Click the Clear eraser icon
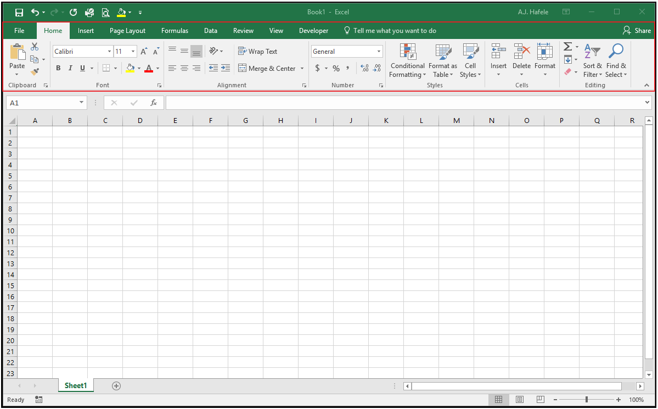 568,72
